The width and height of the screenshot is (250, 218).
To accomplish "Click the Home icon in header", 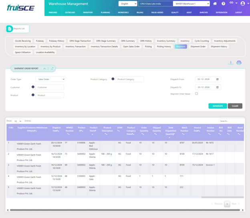I will pyautogui.click(x=215, y=4).
